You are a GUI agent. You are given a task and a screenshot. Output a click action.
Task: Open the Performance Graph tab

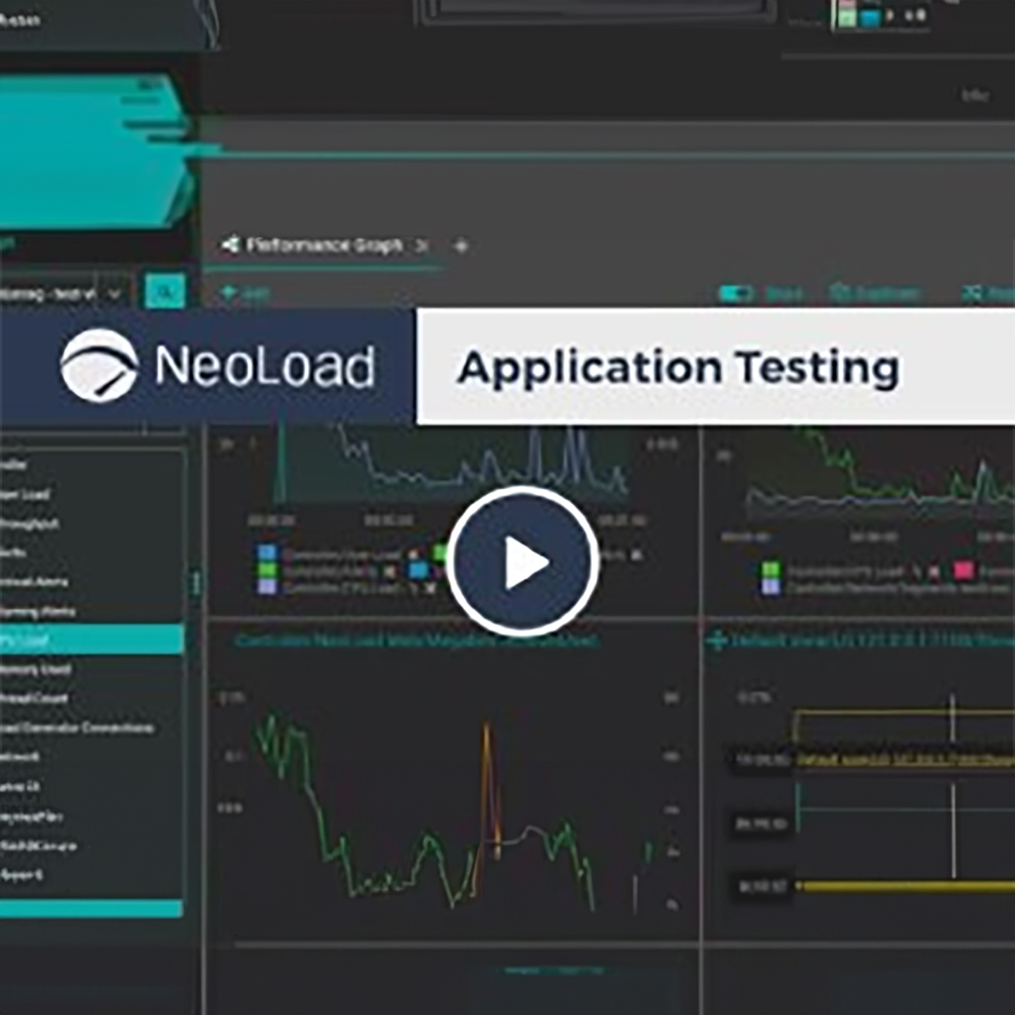(324, 245)
